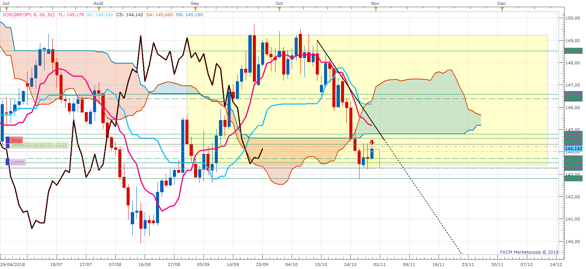This screenshot has width=586, height=269.
Task: Click the Août month label
Action: pyautogui.click(x=98, y=3)
